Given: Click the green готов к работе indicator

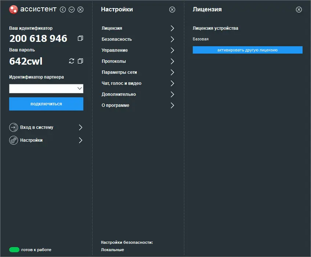Looking at the screenshot, I should (14, 250).
